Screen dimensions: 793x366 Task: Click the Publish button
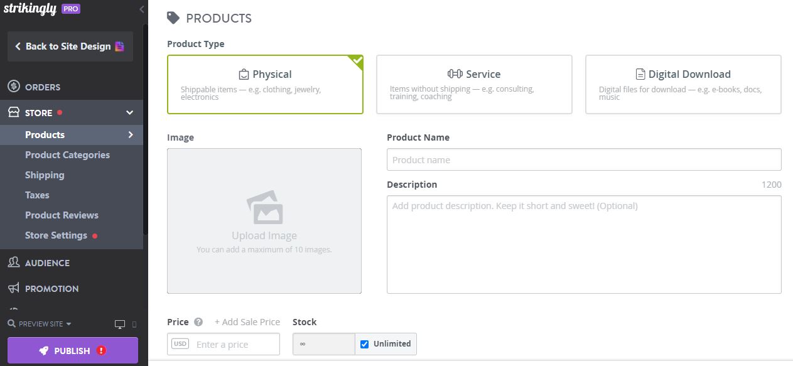pos(71,350)
